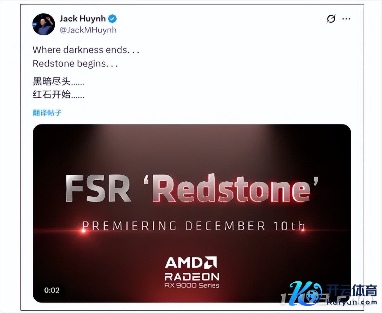Click the 翻译帖子 translate link
Viewport: 382px width, 313px height.
point(47,112)
